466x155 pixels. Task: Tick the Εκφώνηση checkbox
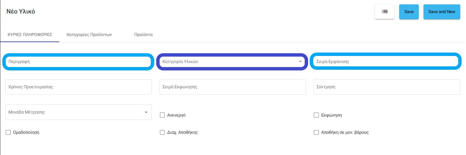(316, 115)
